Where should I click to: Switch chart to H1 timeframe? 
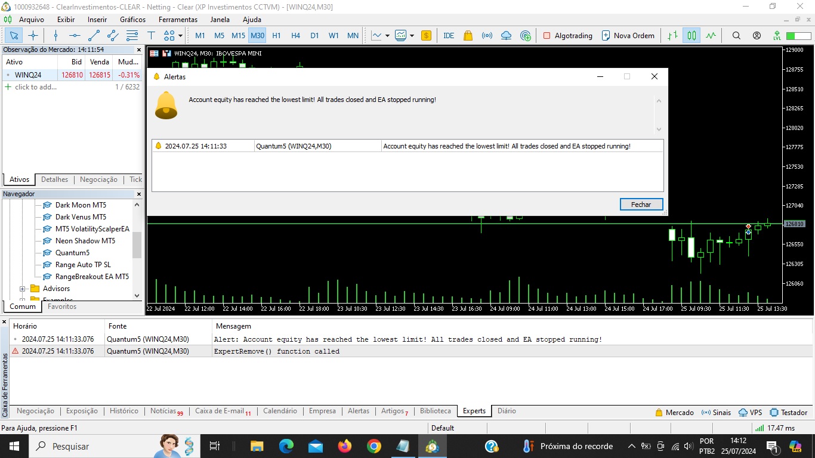tap(276, 35)
